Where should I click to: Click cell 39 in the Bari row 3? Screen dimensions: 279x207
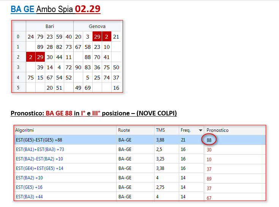[40, 67]
